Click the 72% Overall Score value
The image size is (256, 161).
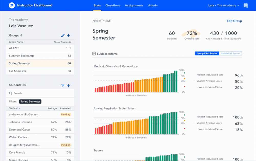(192, 33)
